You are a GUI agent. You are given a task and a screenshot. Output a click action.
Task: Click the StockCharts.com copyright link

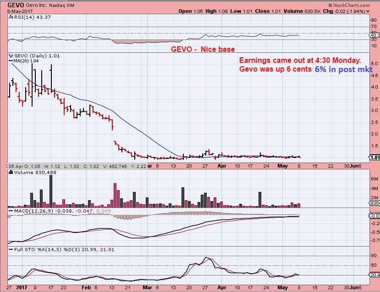[349, 5]
